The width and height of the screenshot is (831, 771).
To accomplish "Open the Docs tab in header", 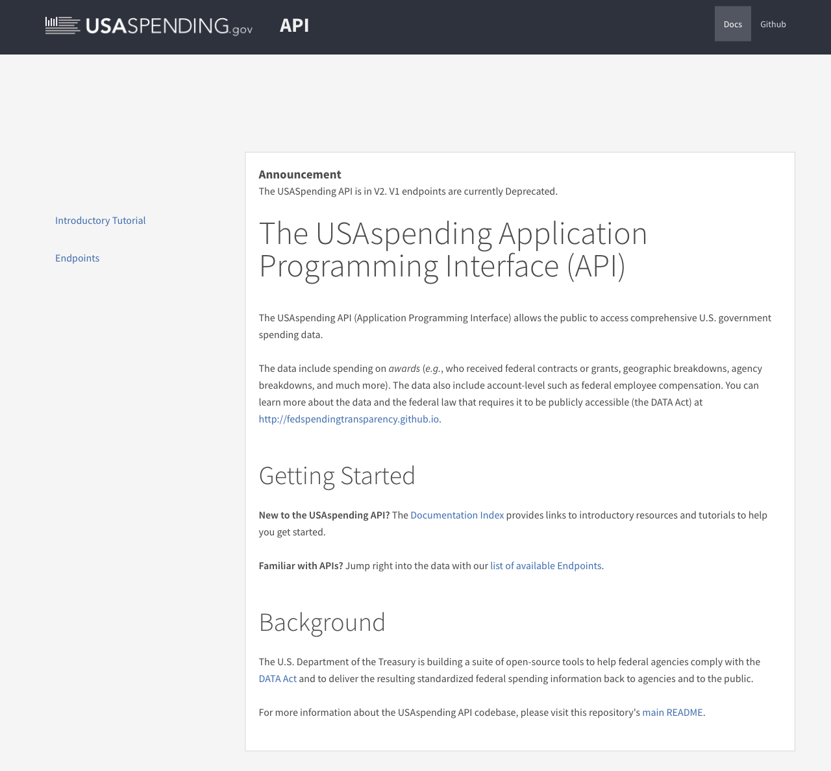I will click(x=732, y=24).
